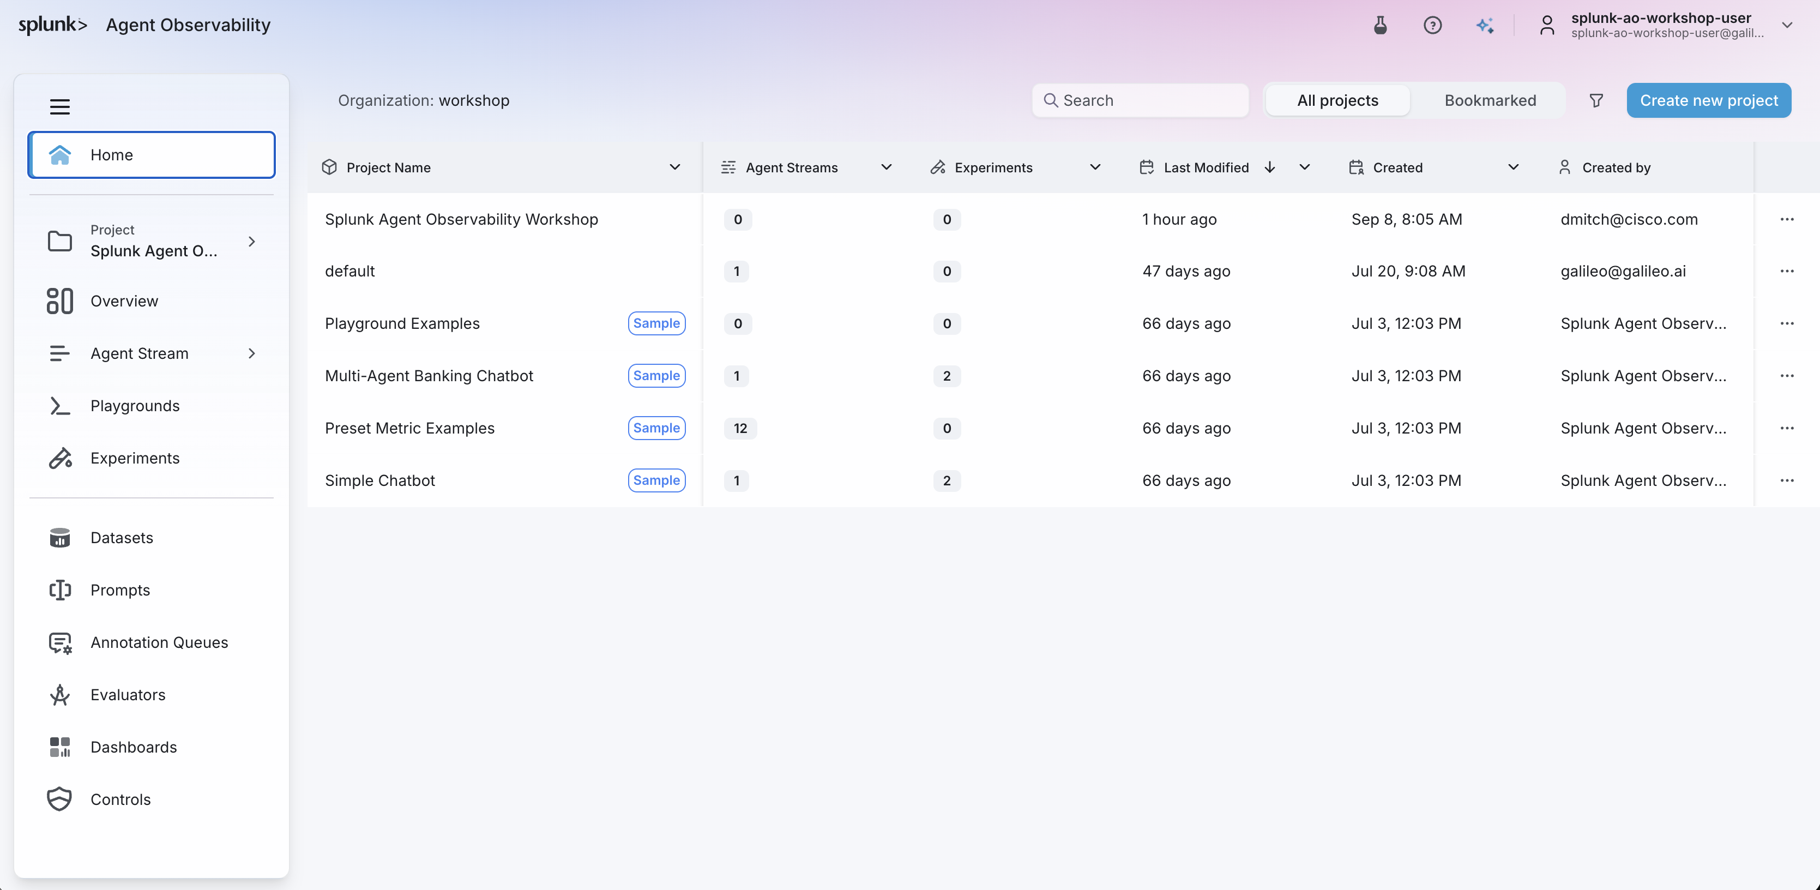Open the help question mark icon

click(x=1432, y=26)
